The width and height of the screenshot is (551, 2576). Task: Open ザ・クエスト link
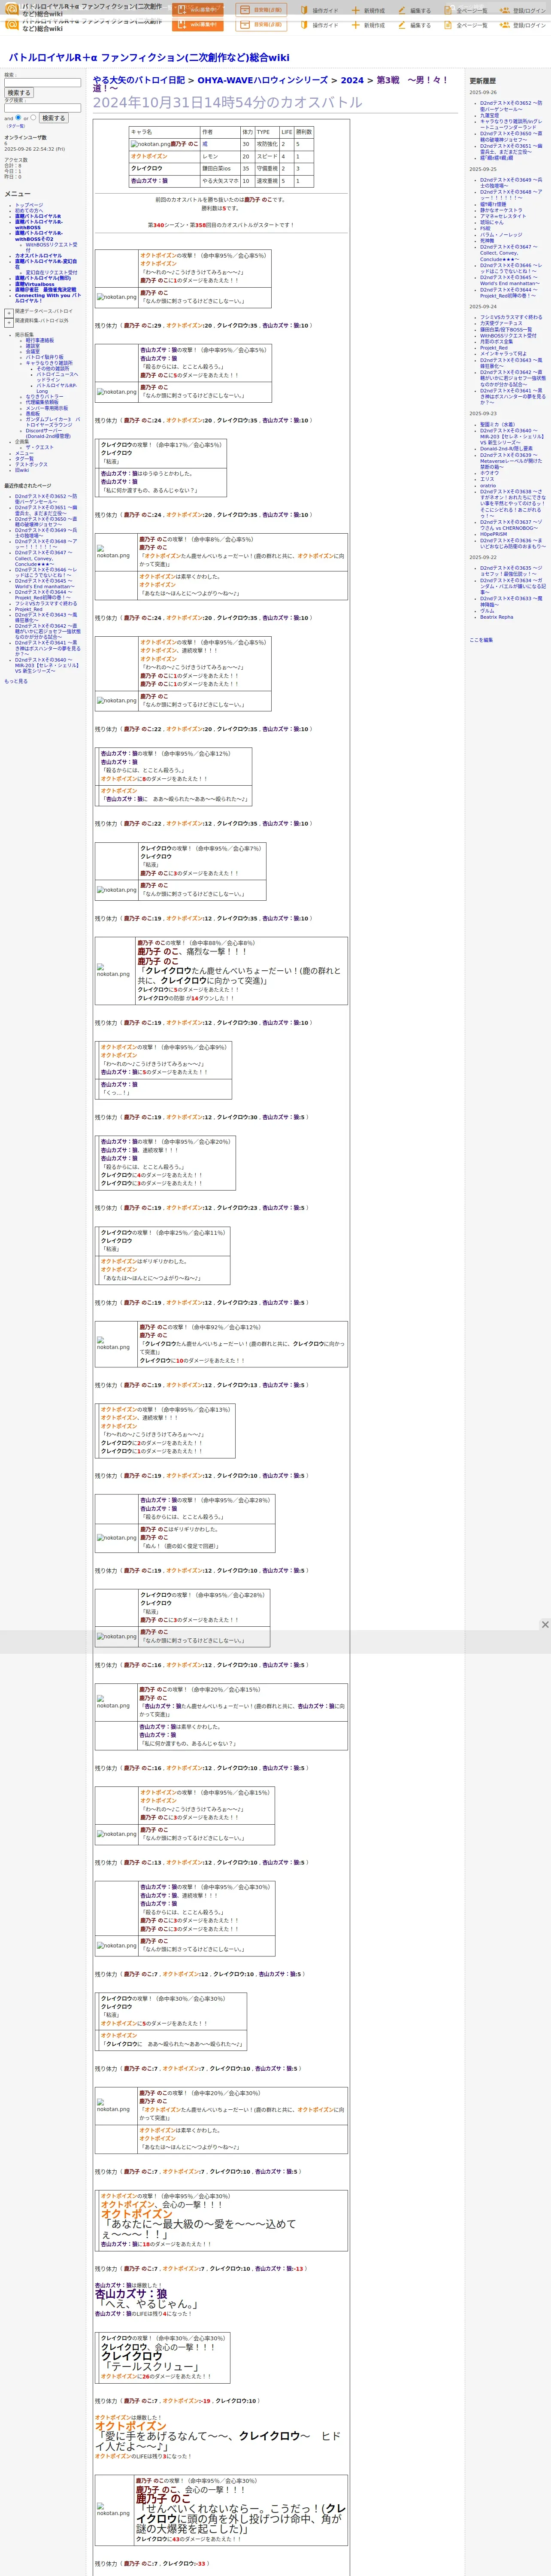point(40,448)
